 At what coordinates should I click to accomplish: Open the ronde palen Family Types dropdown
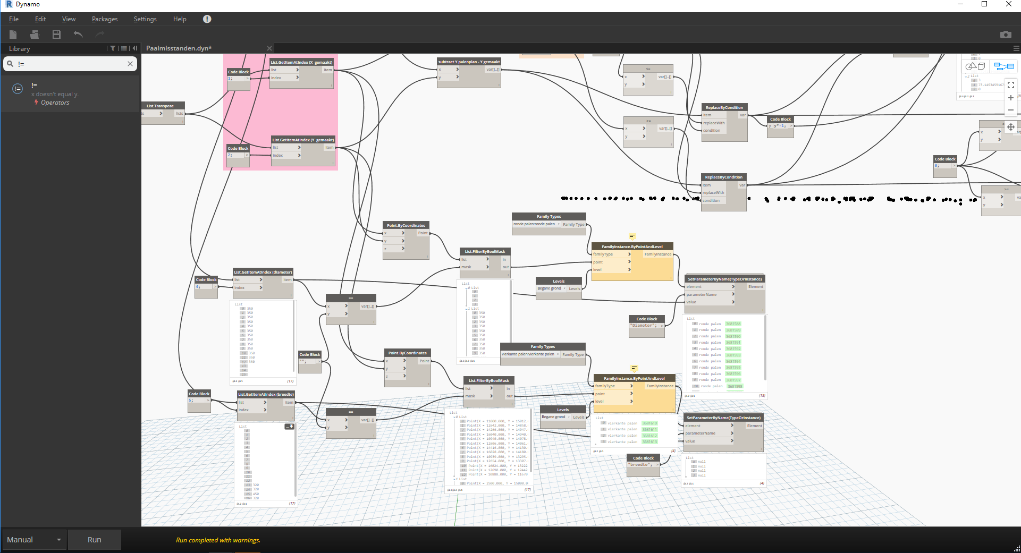coord(537,224)
